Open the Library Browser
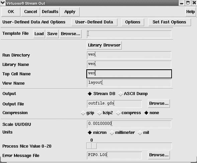The height and width of the screenshot is (163, 197). pyautogui.click(x=104, y=45)
